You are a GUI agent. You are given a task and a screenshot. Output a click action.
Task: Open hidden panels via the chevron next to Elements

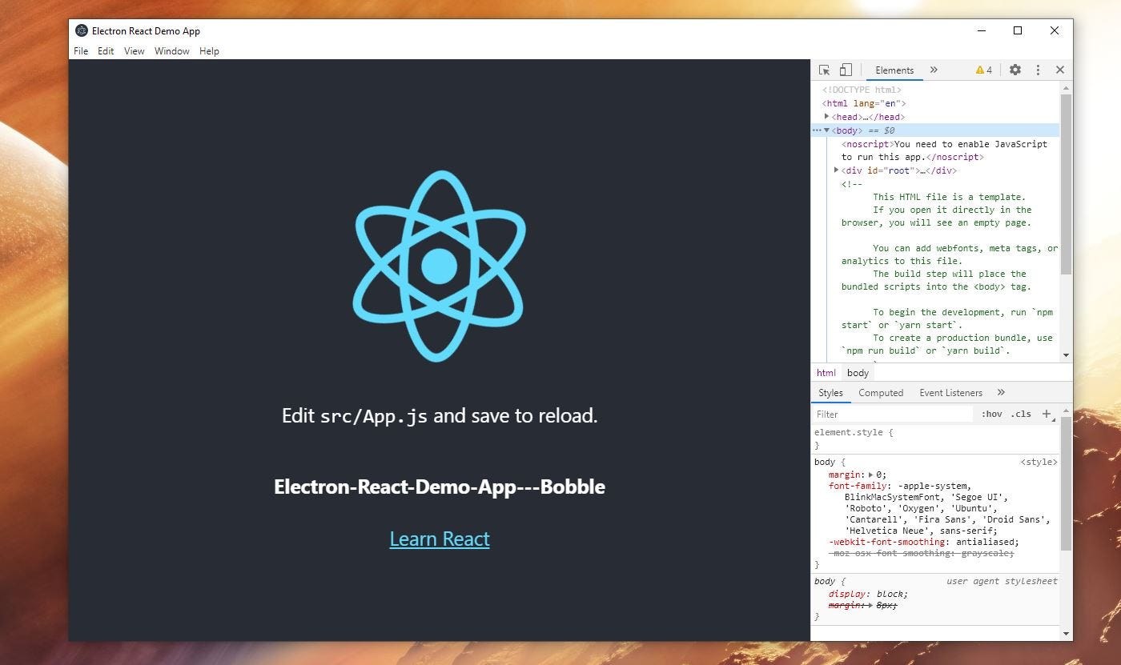click(x=933, y=70)
